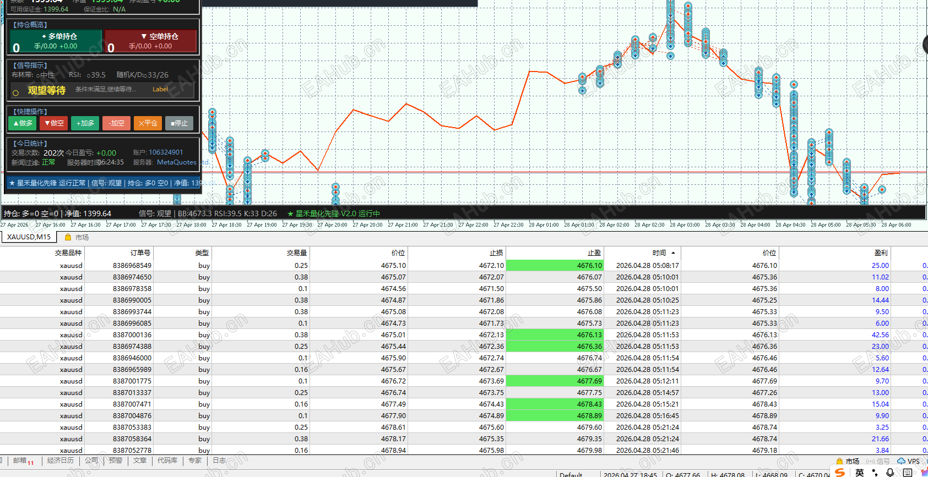The height and width of the screenshot is (477, 928).
Task: Select order number 8387001775
Action: point(132,381)
